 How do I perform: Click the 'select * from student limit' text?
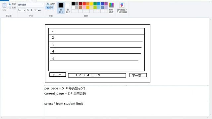(x=64, y=103)
